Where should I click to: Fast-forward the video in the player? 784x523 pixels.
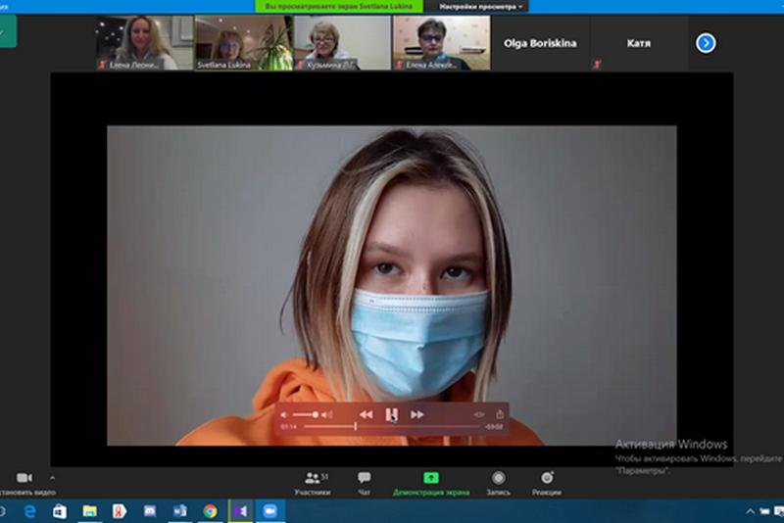pyautogui.click(x=416, y=414)
